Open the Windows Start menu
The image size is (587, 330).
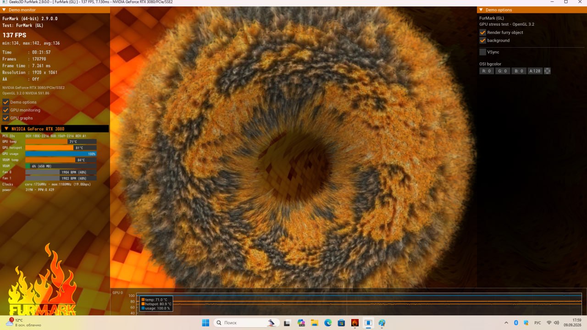coord(205,323)
